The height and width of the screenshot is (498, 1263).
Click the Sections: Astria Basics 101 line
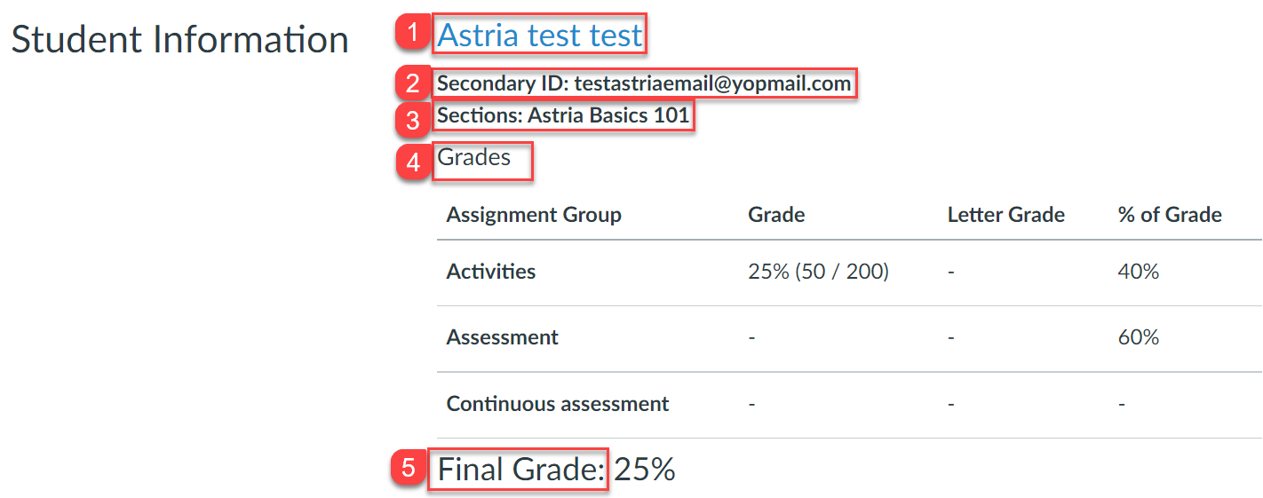click(563, 116)
